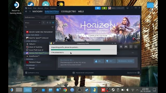Collapse the Unpacking Prefix dialog chevron
Screen dimensions: 166x93
pos(112,43)
